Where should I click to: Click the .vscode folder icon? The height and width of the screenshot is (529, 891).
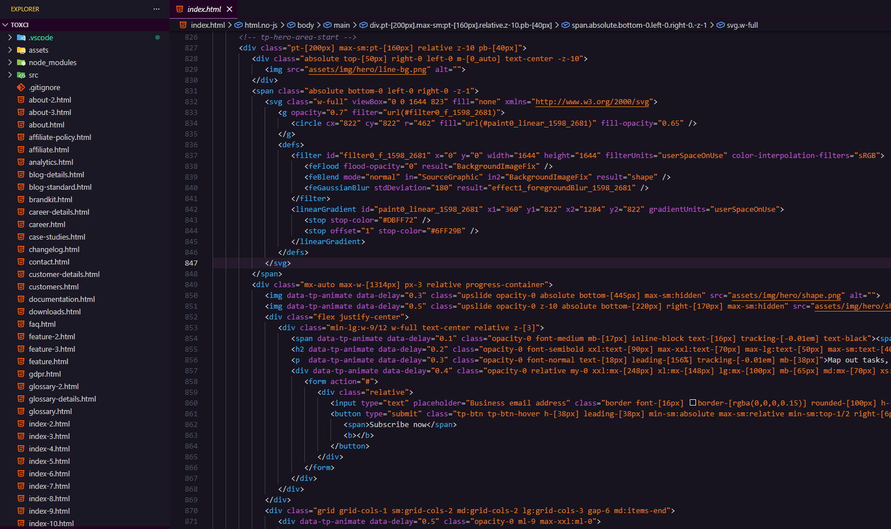tap(21, 37)
